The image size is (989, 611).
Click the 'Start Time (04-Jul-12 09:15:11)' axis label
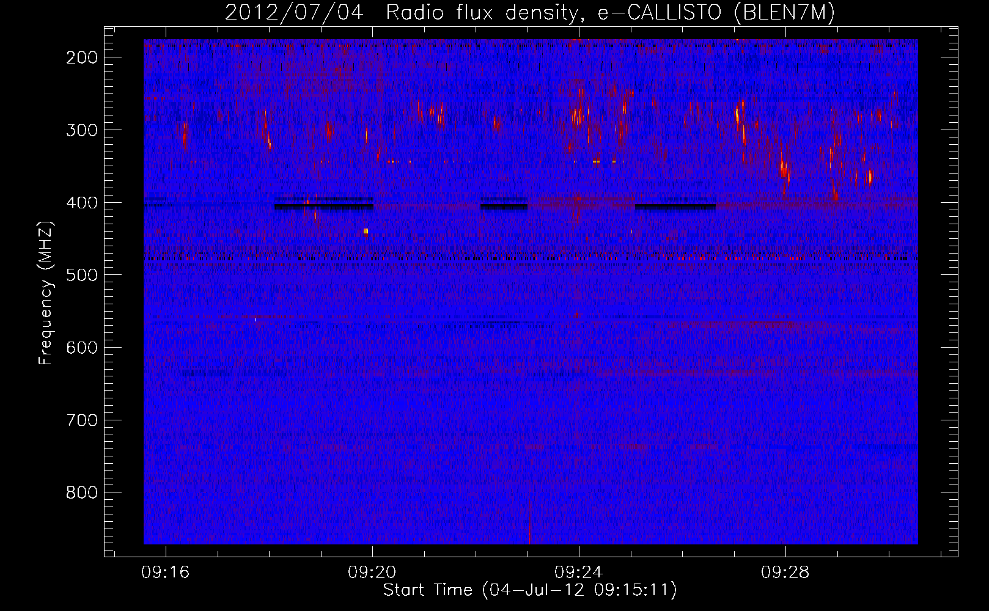click(x=530, y=590)
